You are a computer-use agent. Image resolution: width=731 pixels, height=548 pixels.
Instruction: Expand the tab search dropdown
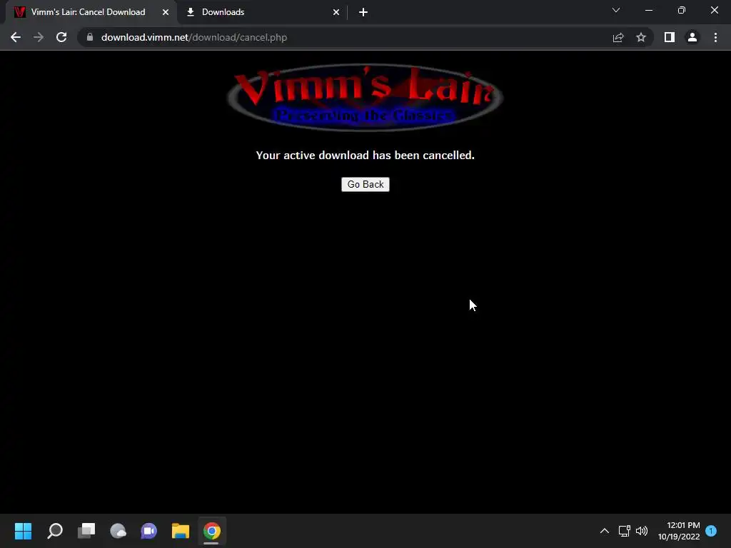click(616, 10)
